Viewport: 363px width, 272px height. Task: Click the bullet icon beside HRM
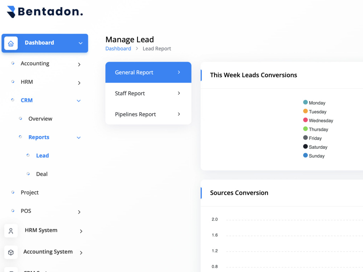pos(13,82)
